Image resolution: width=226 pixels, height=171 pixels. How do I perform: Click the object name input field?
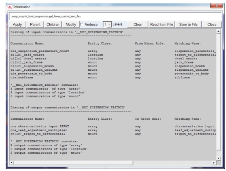(115, 17)
